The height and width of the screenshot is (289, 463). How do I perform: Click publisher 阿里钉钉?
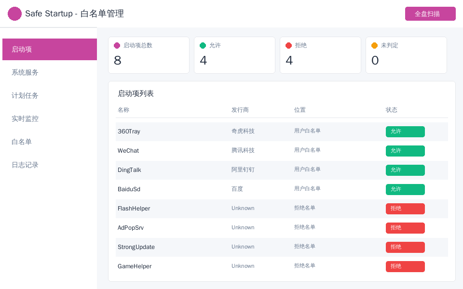tap(243, 170)
